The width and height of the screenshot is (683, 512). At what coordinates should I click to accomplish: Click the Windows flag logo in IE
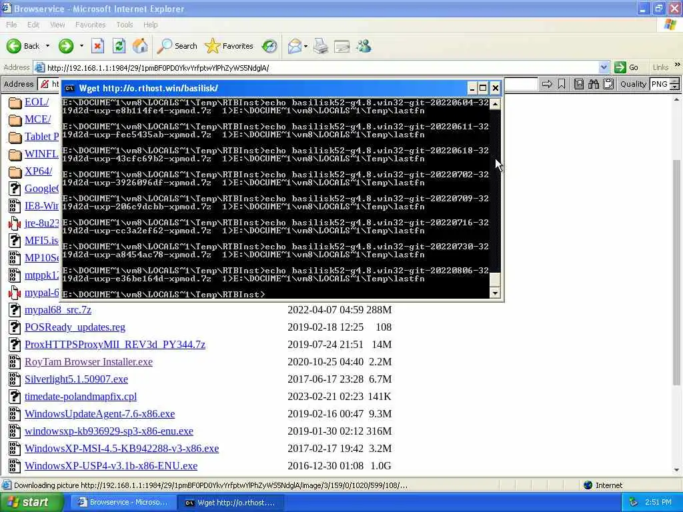click(x=670, y=25)
